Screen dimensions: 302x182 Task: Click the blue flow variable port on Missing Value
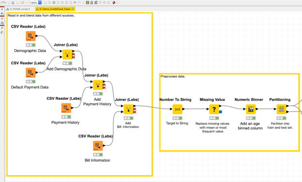pos(221,112)
